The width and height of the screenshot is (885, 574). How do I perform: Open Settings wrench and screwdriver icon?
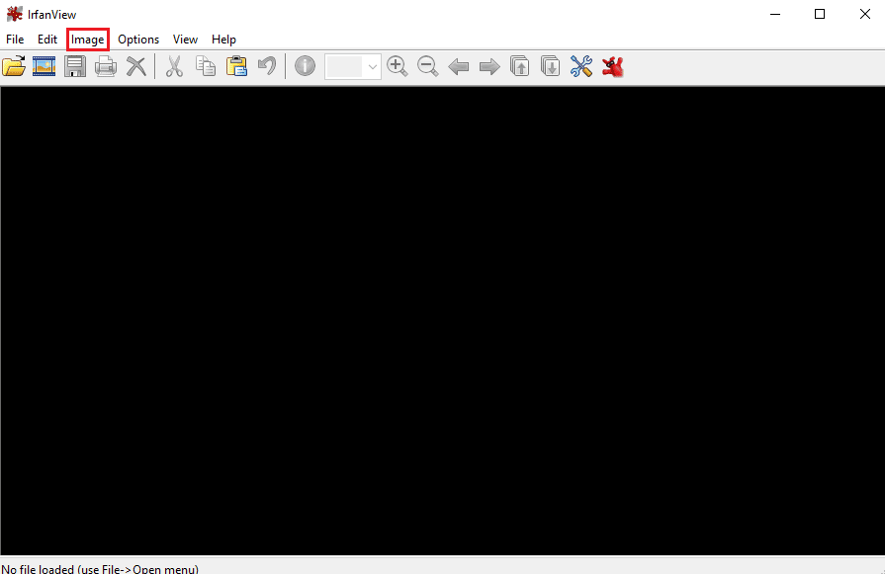pyautogui.click(x=580, y=66)
